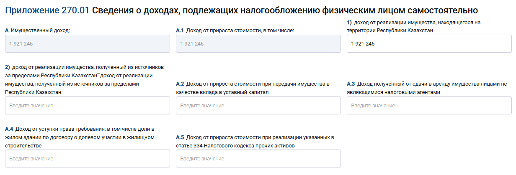Focus the editable field containing 1 921 246
Screen dimensions: 516x175
tap(429, 44)
